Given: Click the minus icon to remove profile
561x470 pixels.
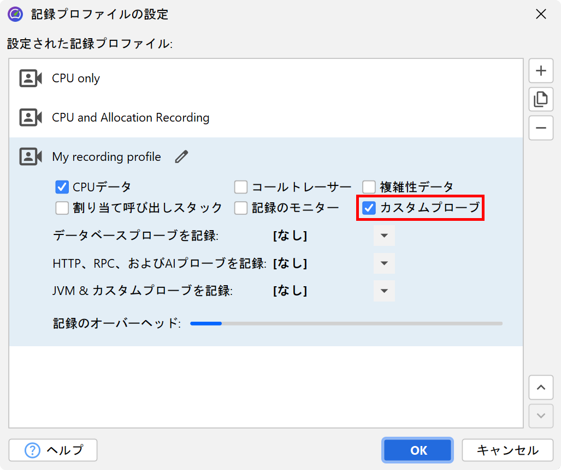Looking at the screenshot, I should (541, 128).
